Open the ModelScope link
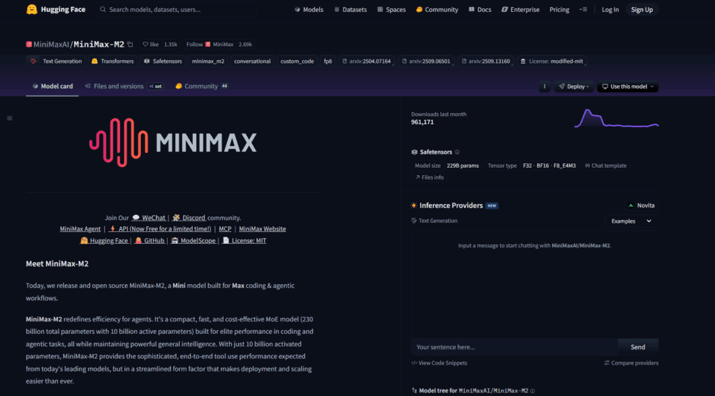This screenshot has height=396, width=715. coord(193,240)
